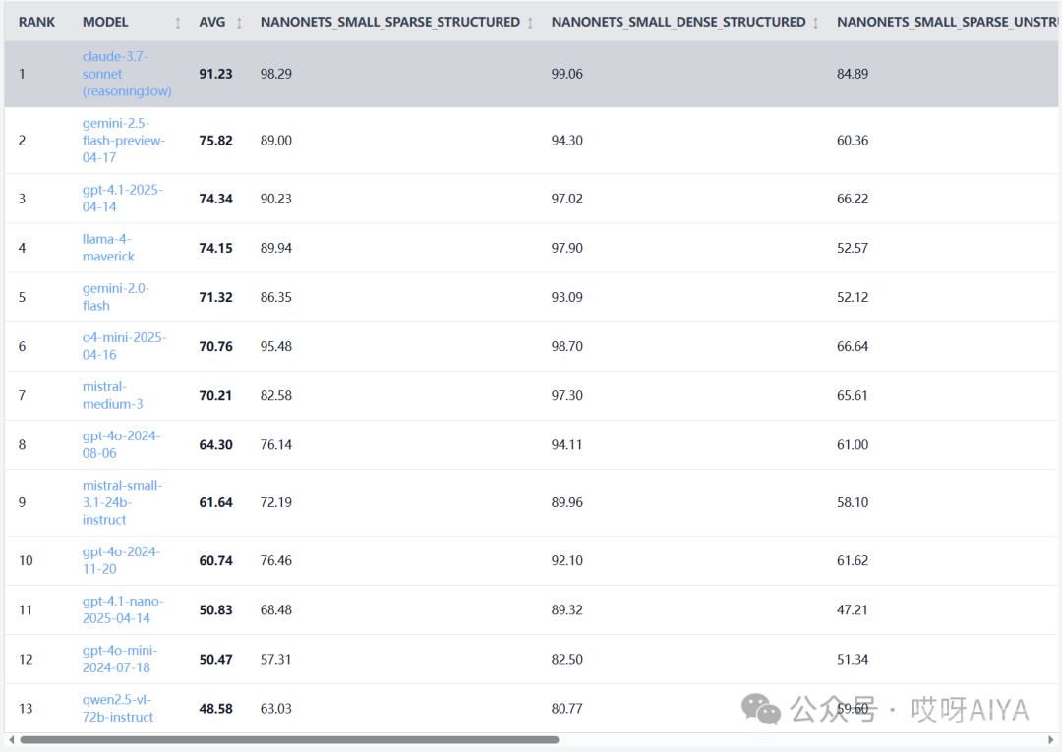
Task: Click the 89.00 value in gemini-2.5 row
Action: pos(276,141)
